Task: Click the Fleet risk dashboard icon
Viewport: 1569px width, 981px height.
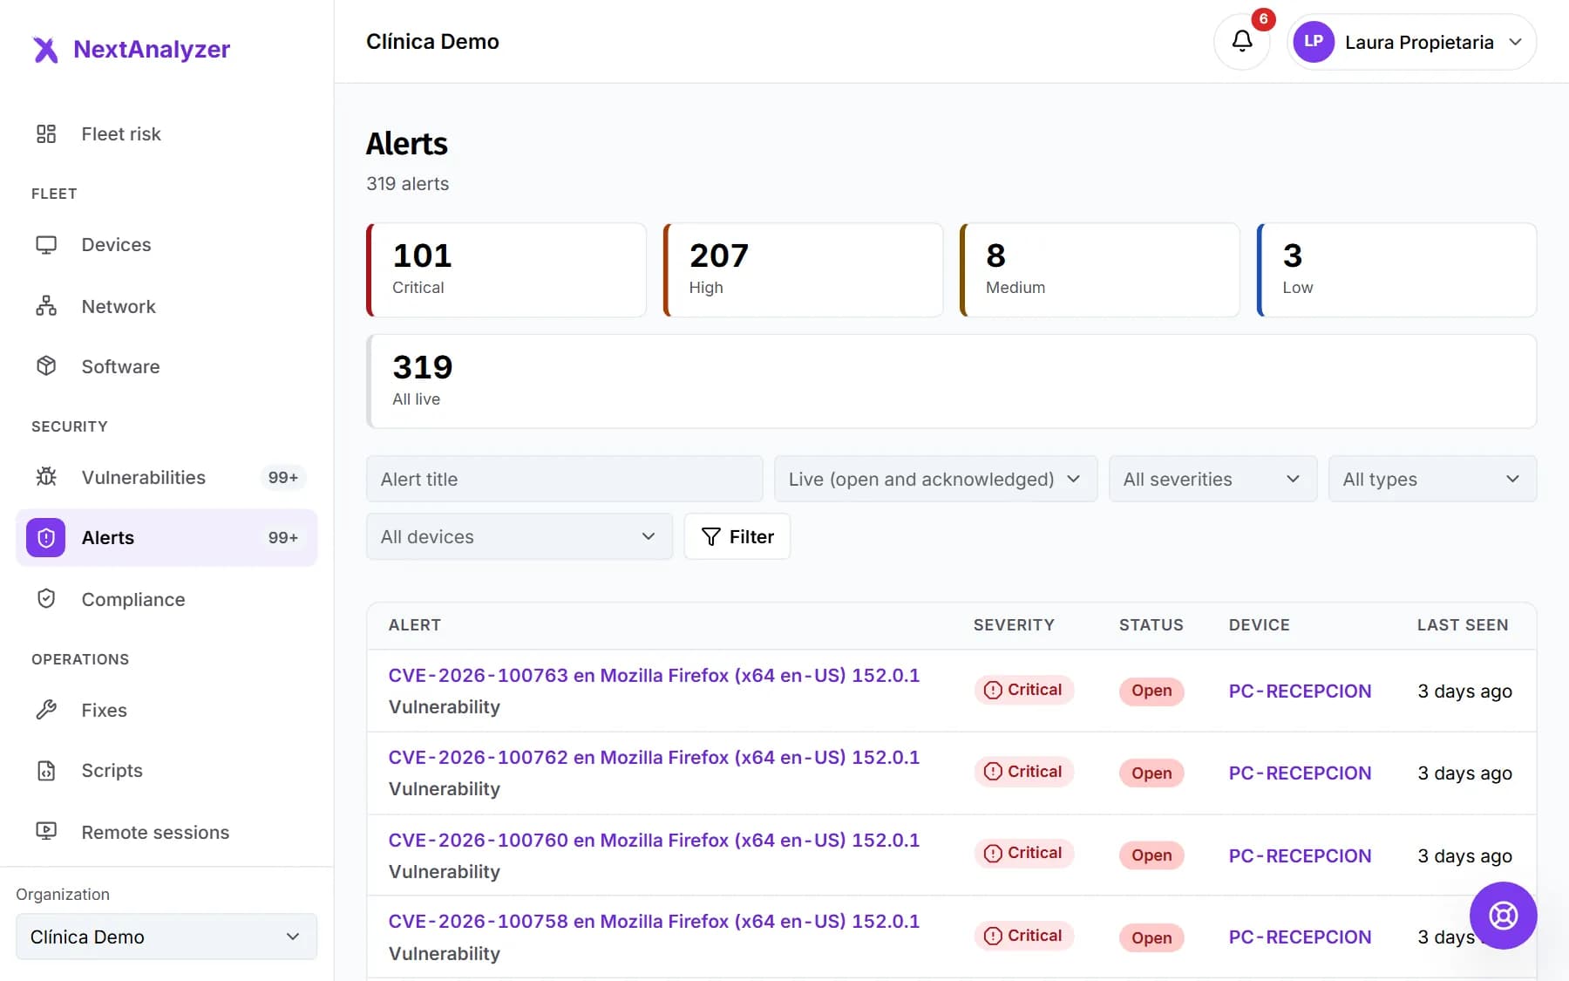Action: click(46, 133)
